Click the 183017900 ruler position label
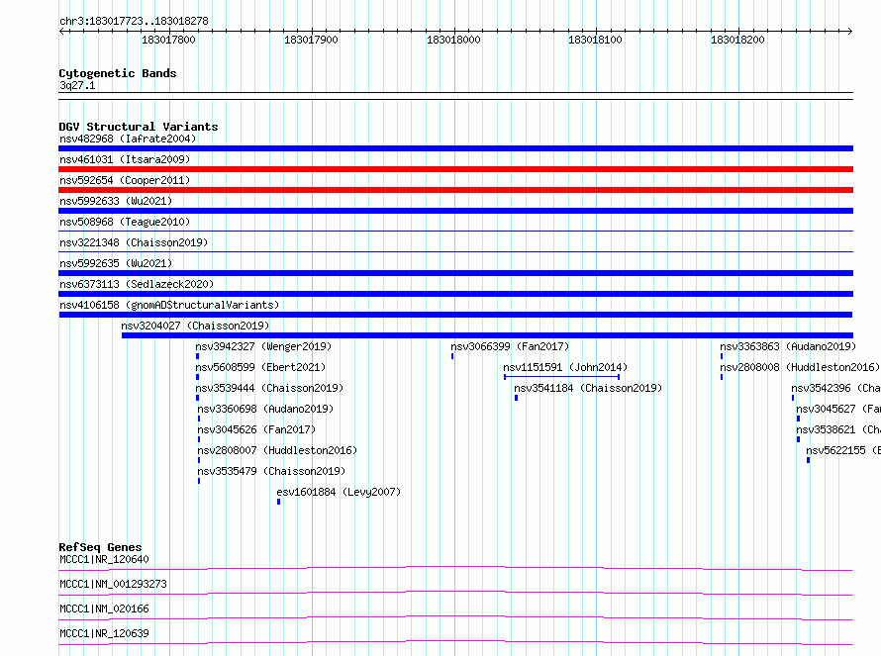The image size is (881, 656). click(x=311, y=40)
